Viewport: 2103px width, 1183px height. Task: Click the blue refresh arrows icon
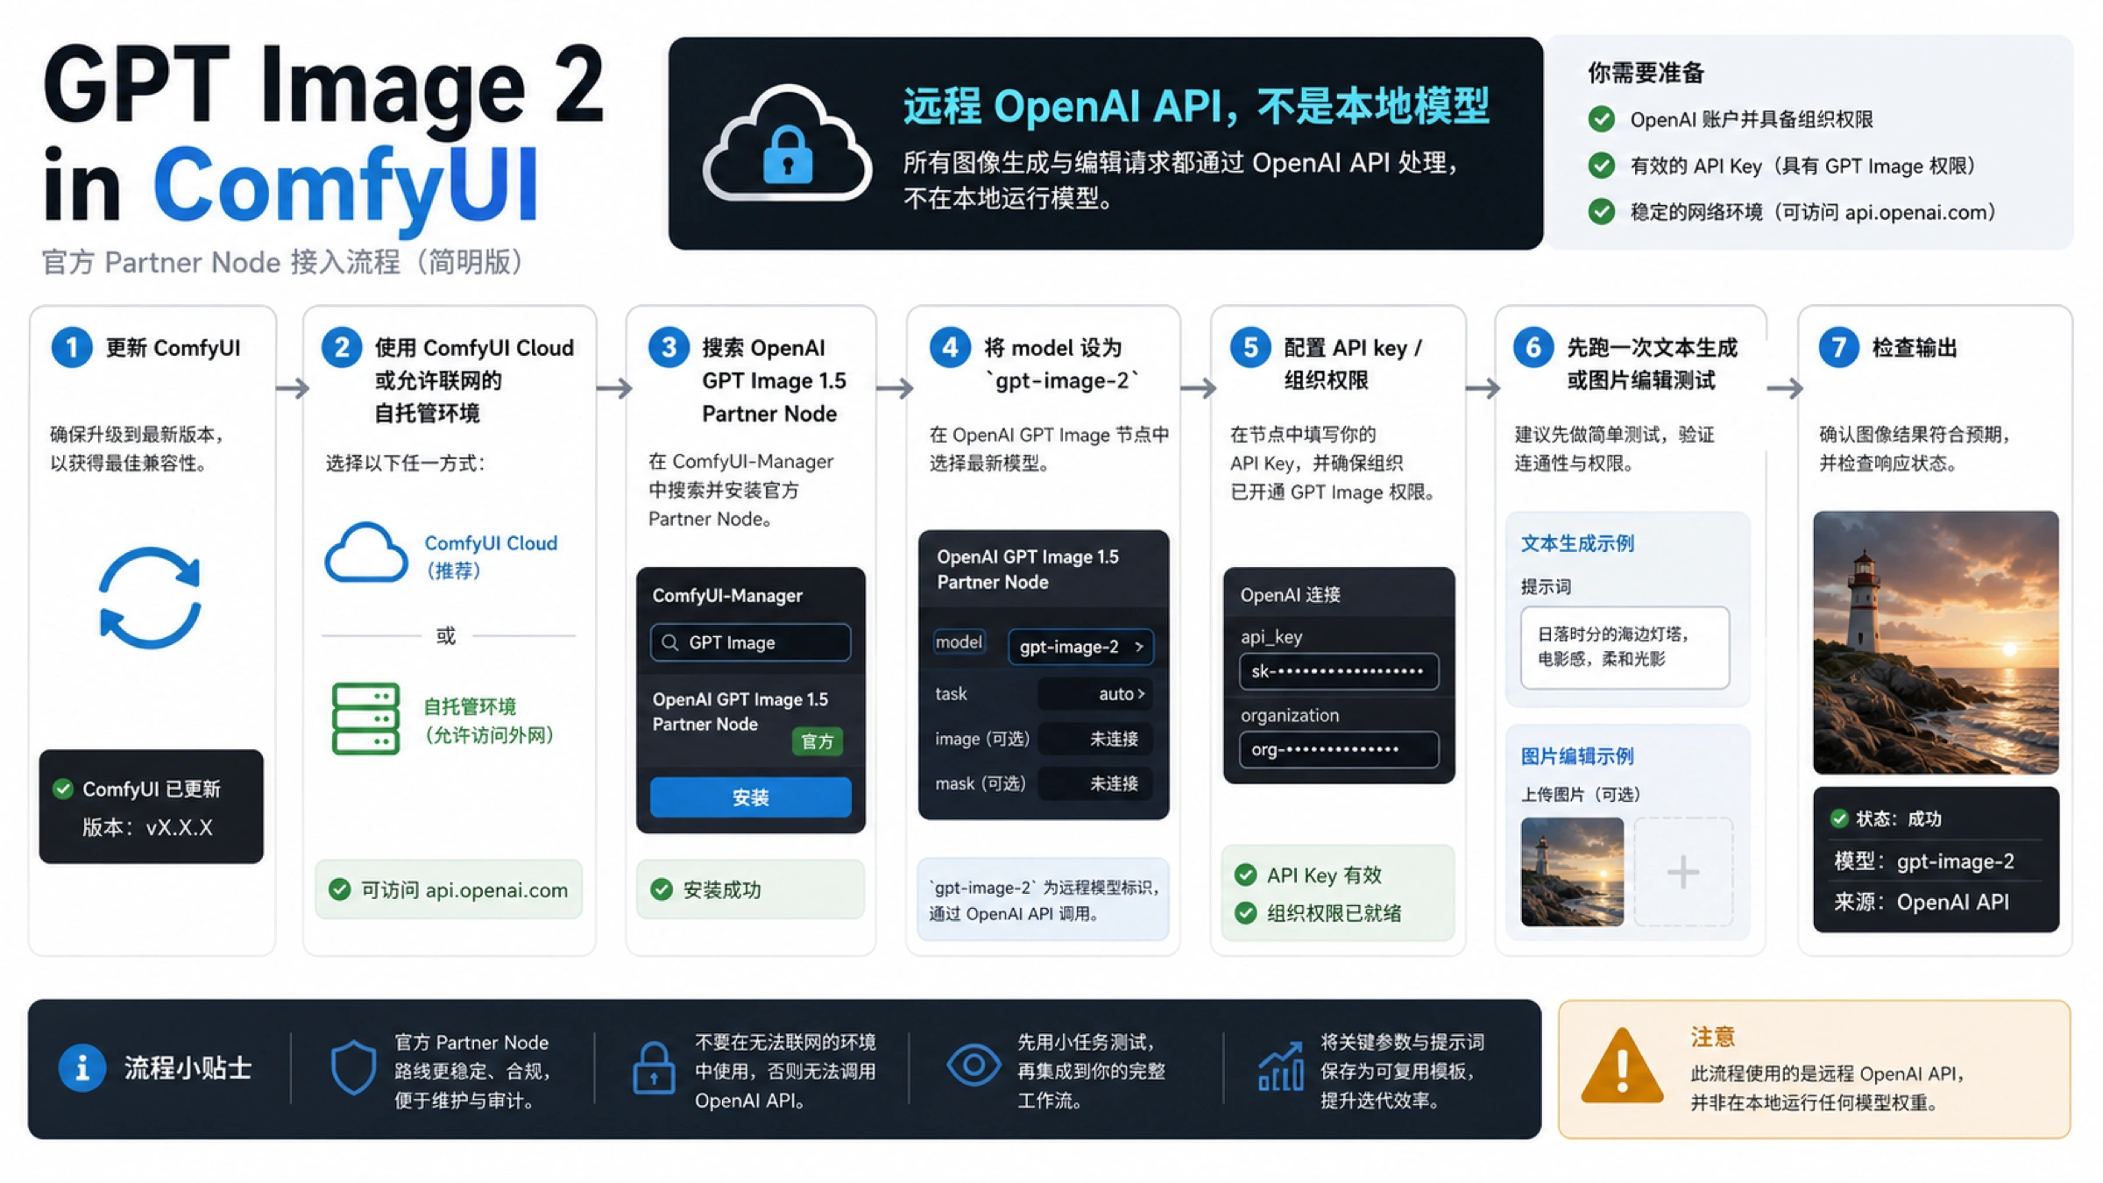click(150, 598)
